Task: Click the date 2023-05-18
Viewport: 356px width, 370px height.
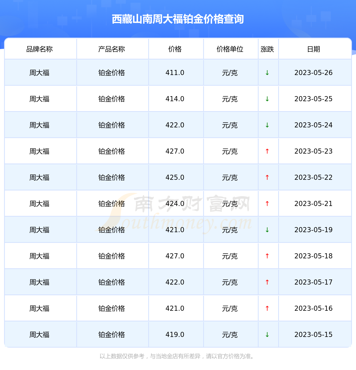Action: click(x=314, y=256)
